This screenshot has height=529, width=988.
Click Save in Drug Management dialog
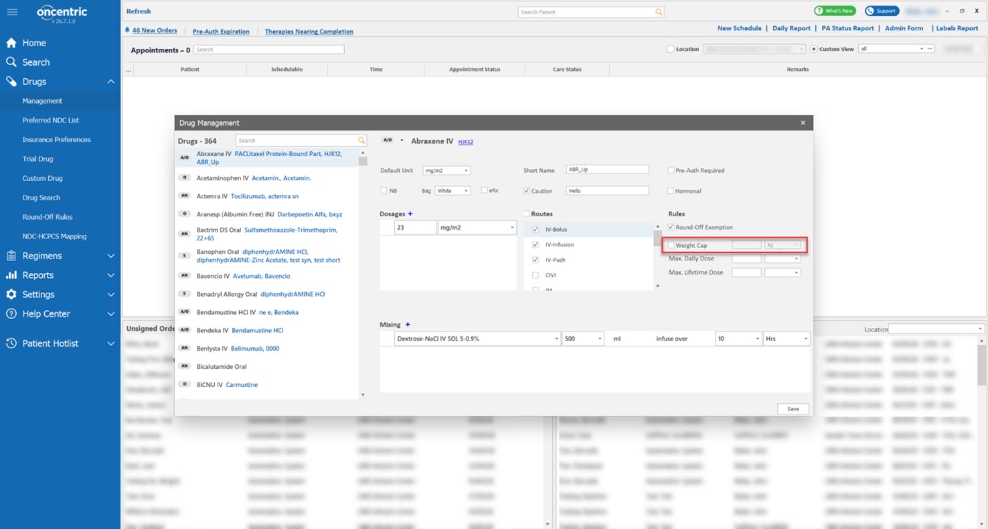792,409
